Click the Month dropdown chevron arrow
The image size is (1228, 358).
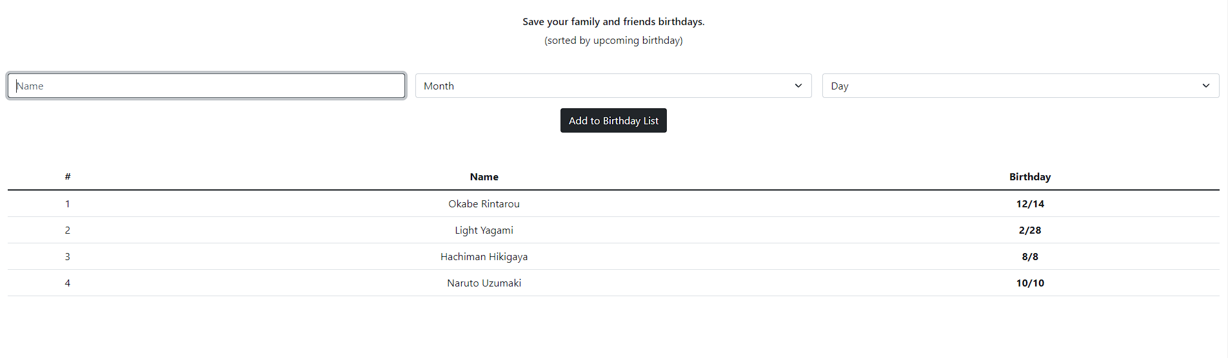click(x=798, y=86)
